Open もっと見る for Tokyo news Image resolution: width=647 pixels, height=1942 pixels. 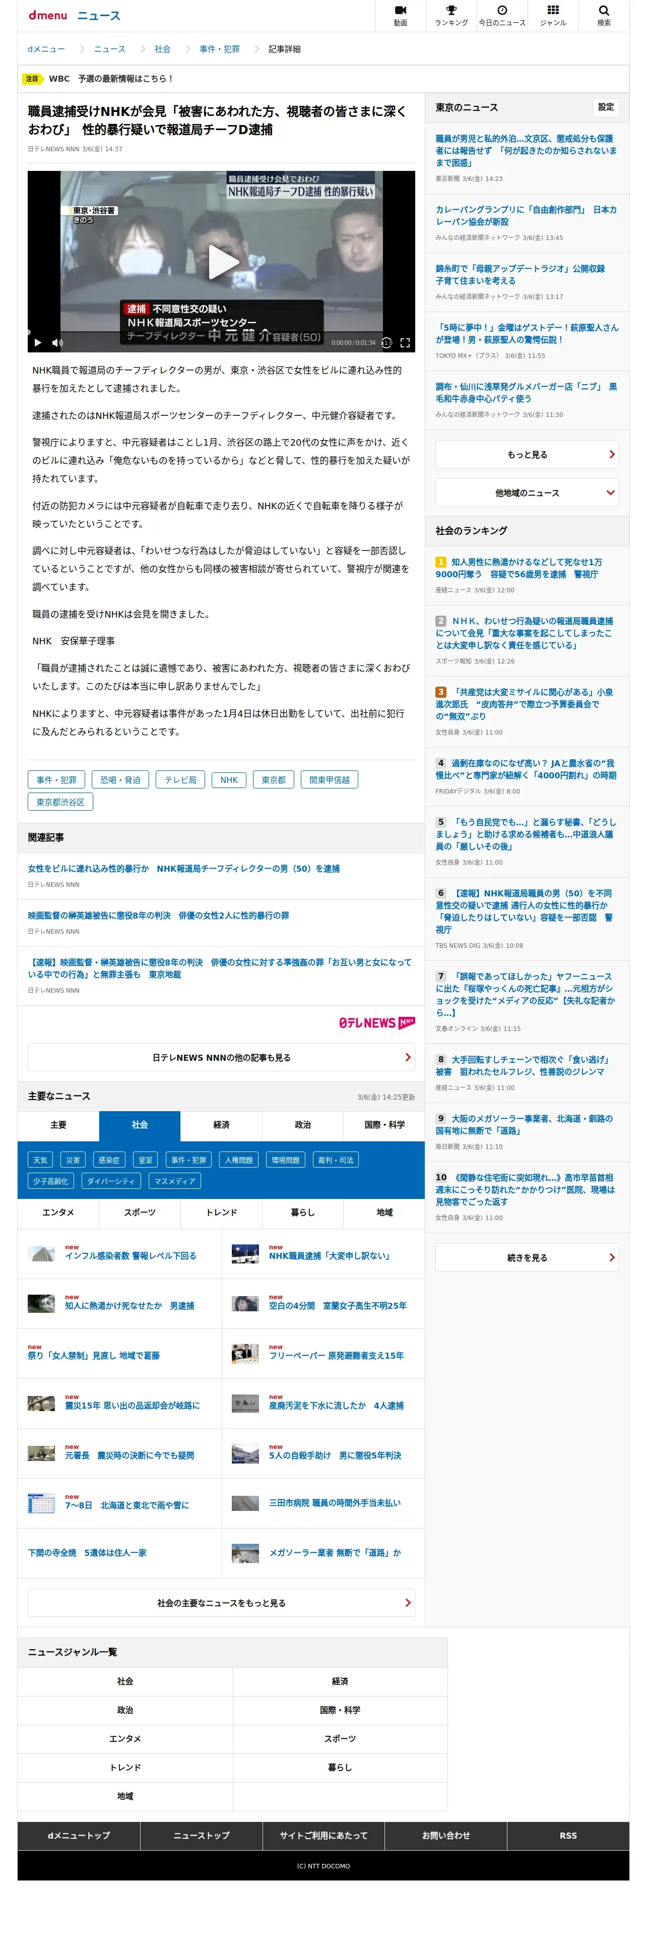tap(527, 454)
